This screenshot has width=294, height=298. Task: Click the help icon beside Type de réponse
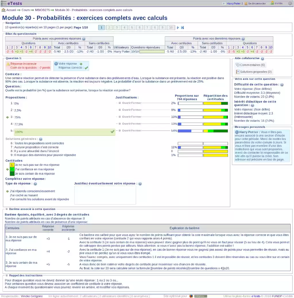(x=35, y=184)
